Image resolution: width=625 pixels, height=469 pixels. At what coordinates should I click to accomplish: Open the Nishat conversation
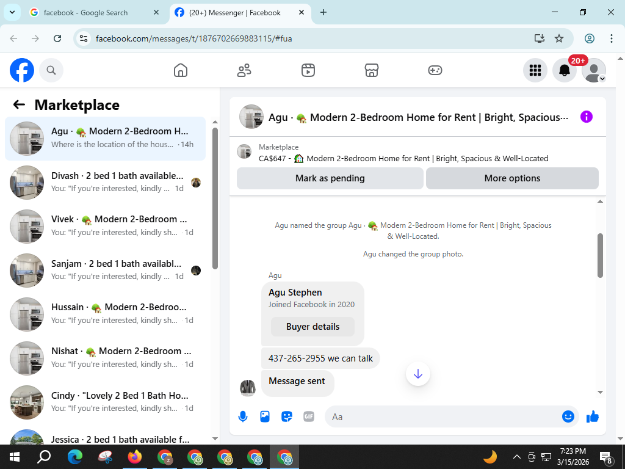(x=105, y=358)
